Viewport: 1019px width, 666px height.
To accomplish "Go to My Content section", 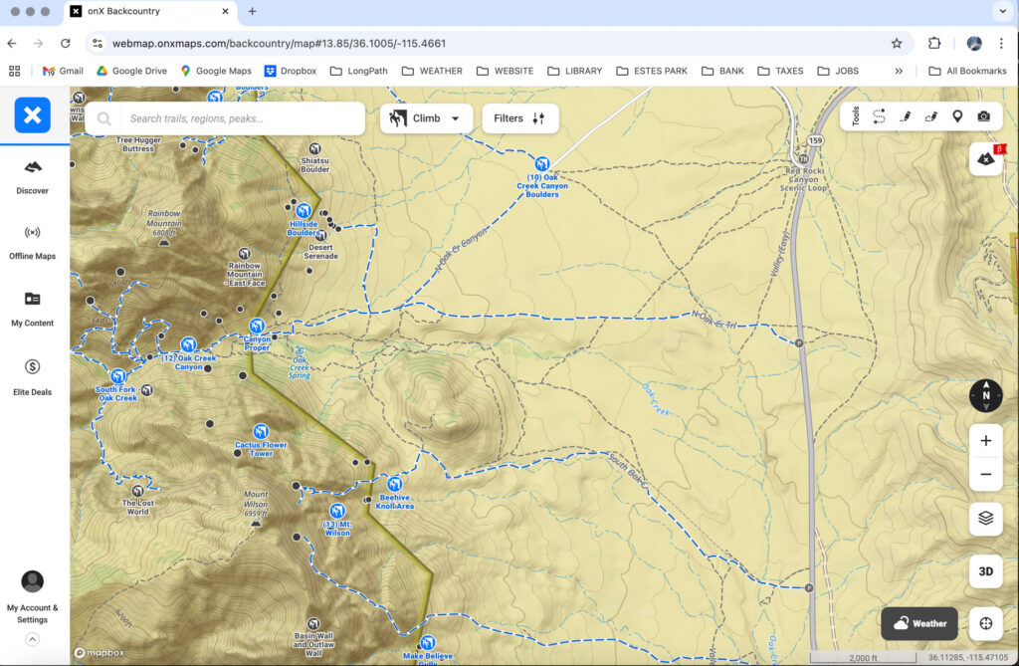I will tap(32, 308).
